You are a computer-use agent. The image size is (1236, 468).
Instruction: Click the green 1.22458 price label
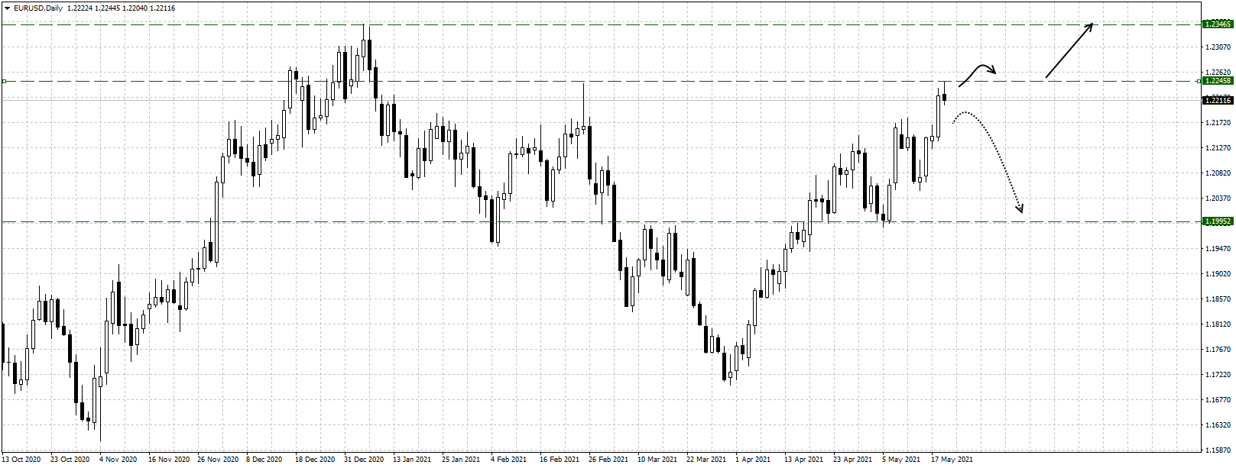pos(1218,81)
